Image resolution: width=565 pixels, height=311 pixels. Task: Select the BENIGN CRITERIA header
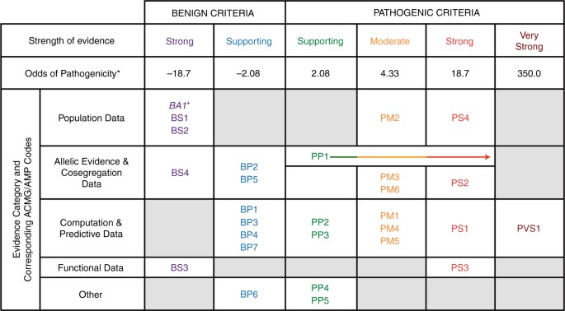214,13
